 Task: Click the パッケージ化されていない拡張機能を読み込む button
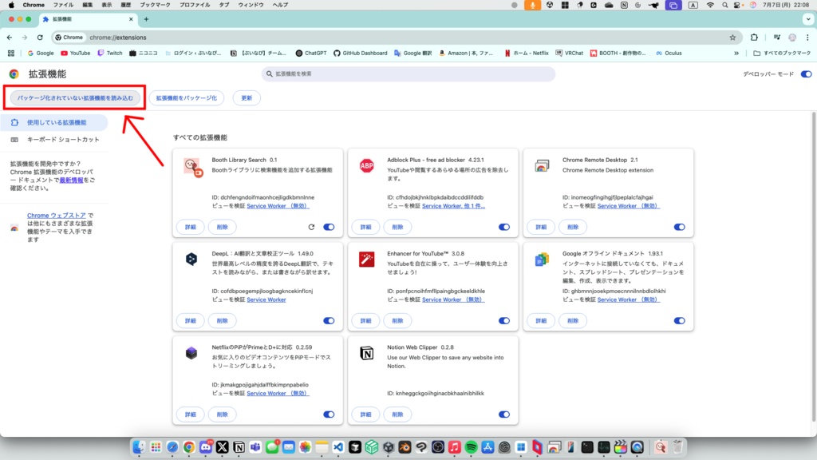click(73, 97)
